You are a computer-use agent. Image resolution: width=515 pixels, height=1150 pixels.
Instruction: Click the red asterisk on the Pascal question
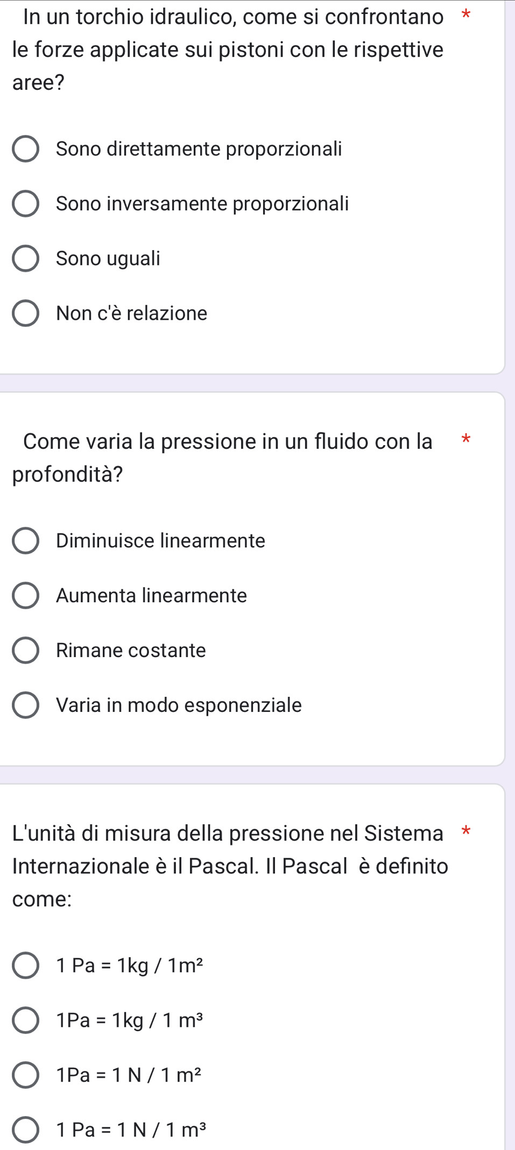point(465,831)
